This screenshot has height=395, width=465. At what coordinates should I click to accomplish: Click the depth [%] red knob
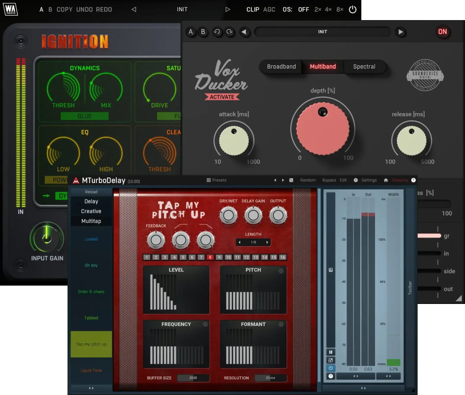pos(323,129)
